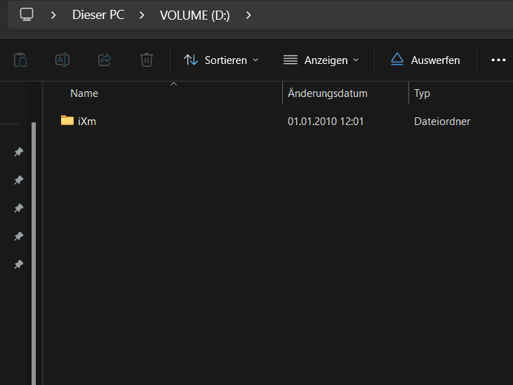The image size is (513, 385).
Task: Click the third pin icon in sidebar
Action: (x=19, y=208)
